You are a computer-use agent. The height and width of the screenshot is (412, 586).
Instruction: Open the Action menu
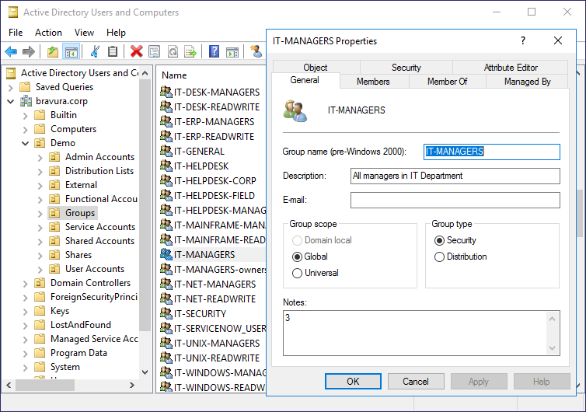tap(48, 32)
